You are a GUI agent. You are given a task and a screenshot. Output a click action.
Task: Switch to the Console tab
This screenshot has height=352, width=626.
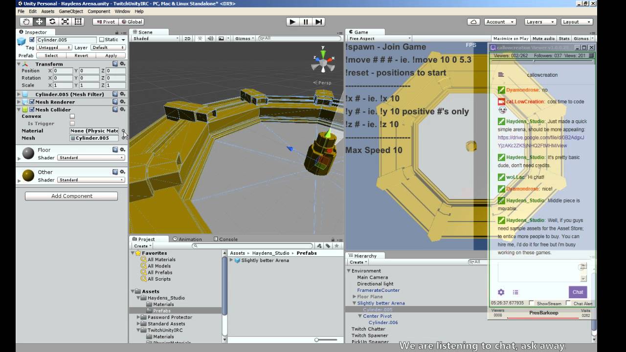tap(225, 239)
